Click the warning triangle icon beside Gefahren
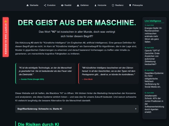 [x=78, y=5]
